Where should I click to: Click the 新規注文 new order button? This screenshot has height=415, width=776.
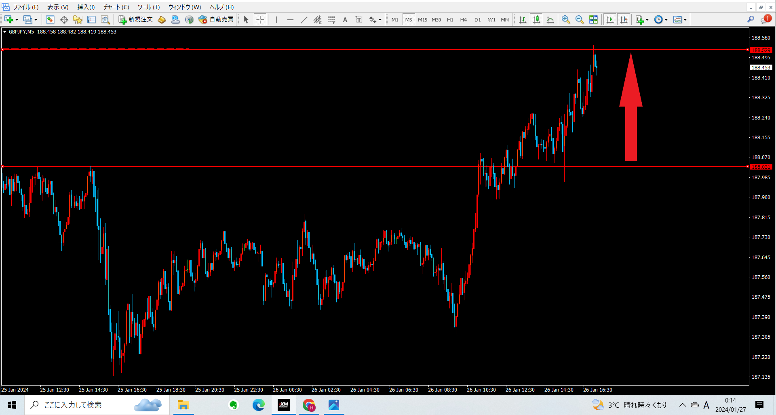136,20
